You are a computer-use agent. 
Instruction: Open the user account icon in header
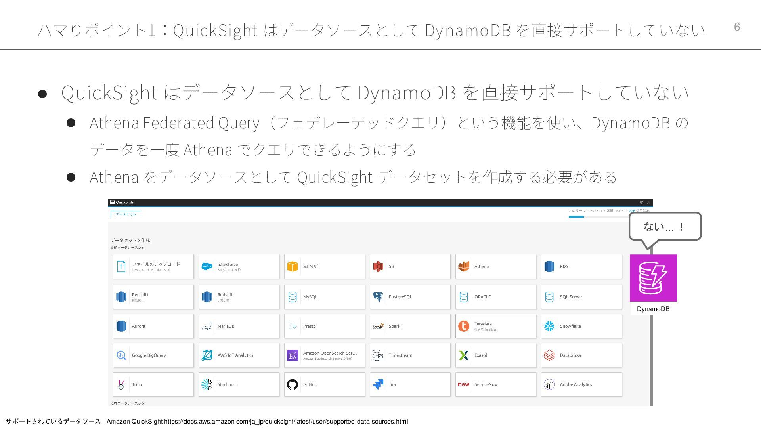click(x=648, y=202)
